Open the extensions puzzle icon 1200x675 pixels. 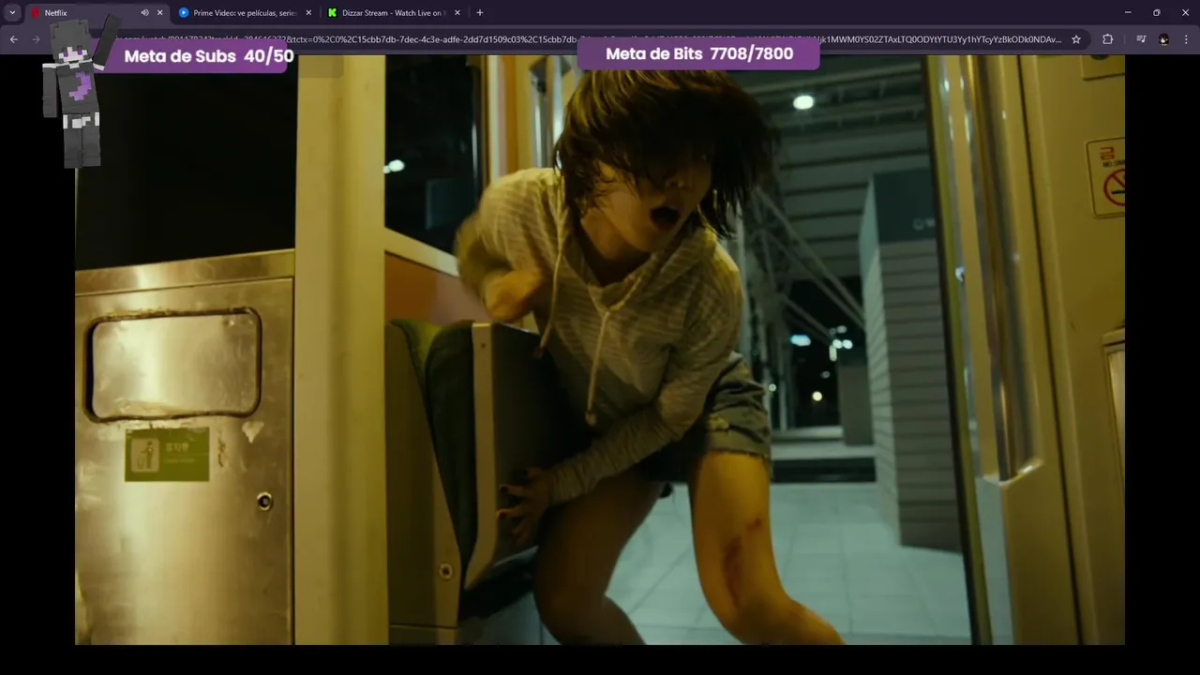click(x=1107, y=39)
